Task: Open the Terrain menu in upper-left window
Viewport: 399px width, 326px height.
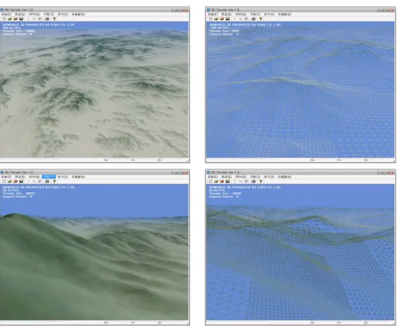Action: 48,14
